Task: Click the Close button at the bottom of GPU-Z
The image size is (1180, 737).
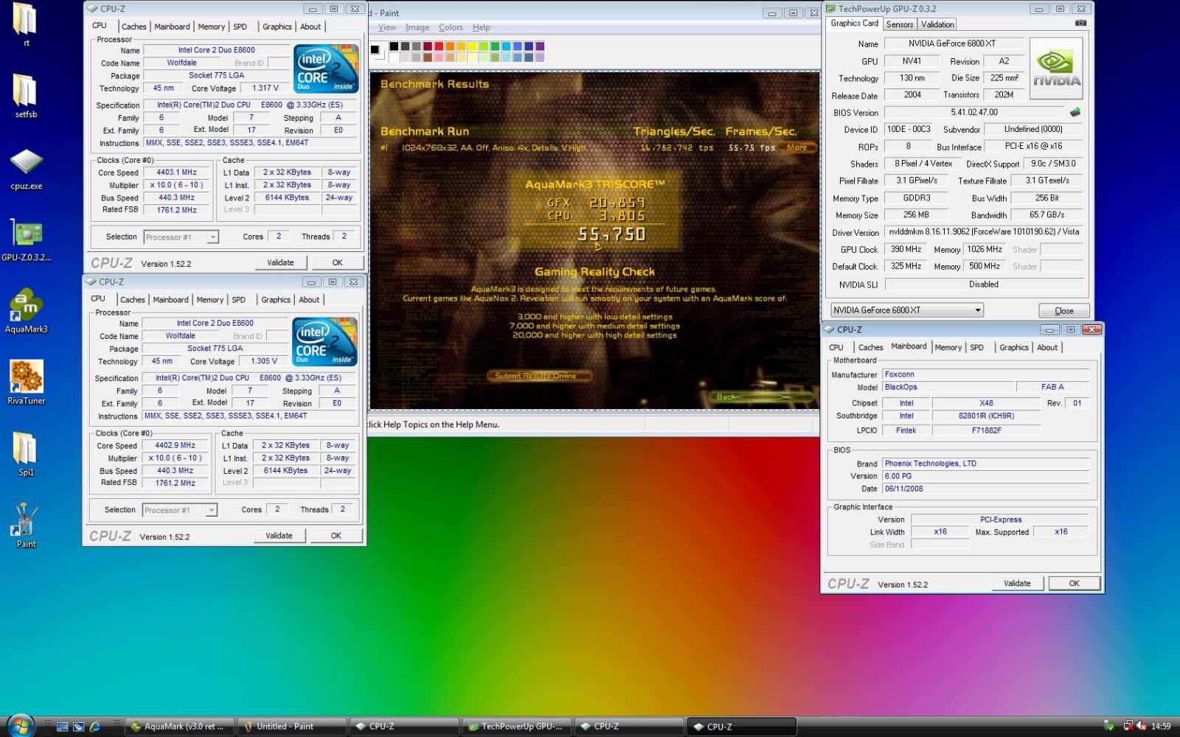Action: [x=1063, y=310]
